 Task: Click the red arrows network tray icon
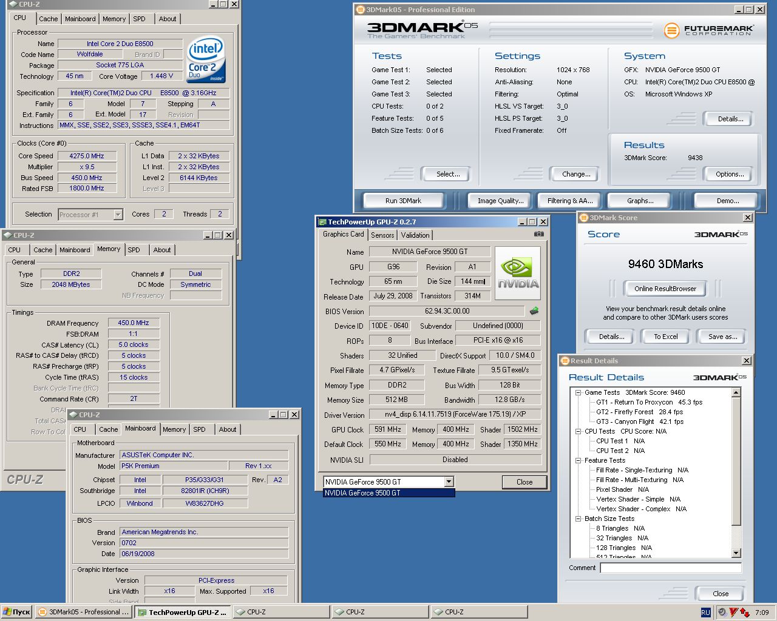coord(744,613)
